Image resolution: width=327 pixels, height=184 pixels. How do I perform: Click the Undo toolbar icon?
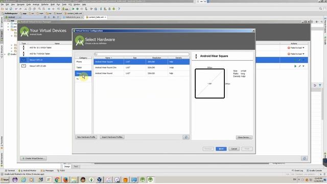16,9
